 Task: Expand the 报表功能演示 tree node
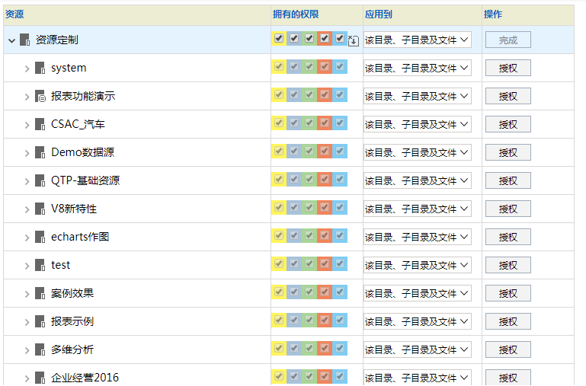[x=27, y=97]
